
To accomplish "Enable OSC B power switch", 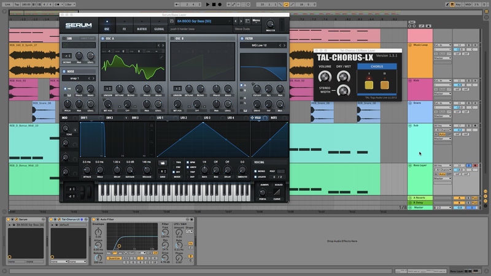I will tap(172, 39).
